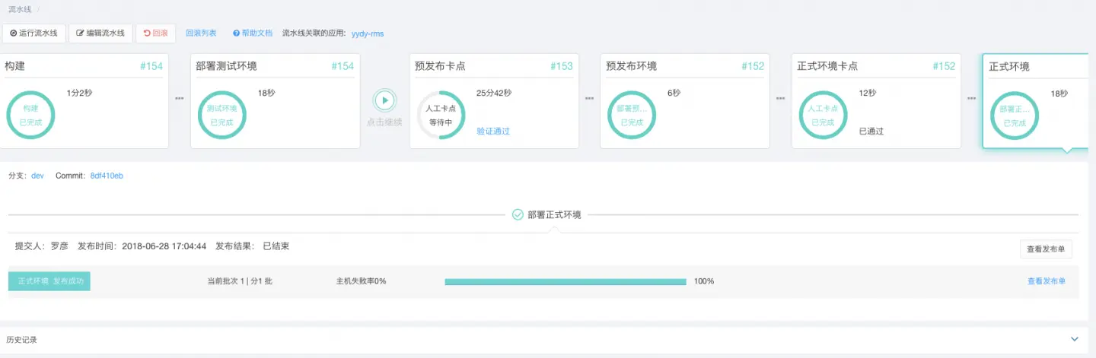Click the 部署正... 已完成 circle
This screenshot has width=1096, height=358.
tap(1015, 116)
